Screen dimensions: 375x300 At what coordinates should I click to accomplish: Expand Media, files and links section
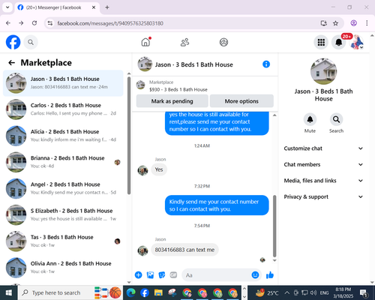(323, 181)
